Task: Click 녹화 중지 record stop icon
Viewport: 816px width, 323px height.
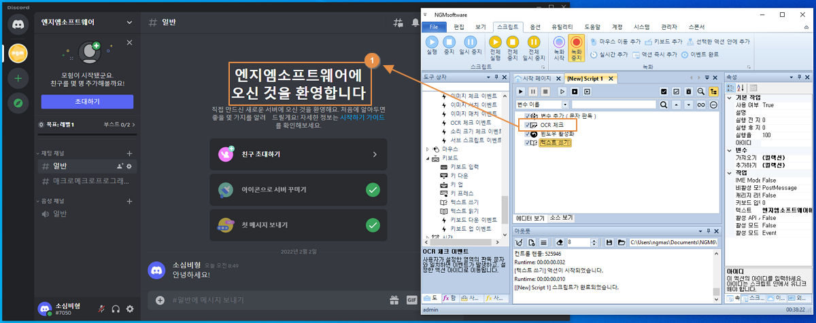Action: 577,47
